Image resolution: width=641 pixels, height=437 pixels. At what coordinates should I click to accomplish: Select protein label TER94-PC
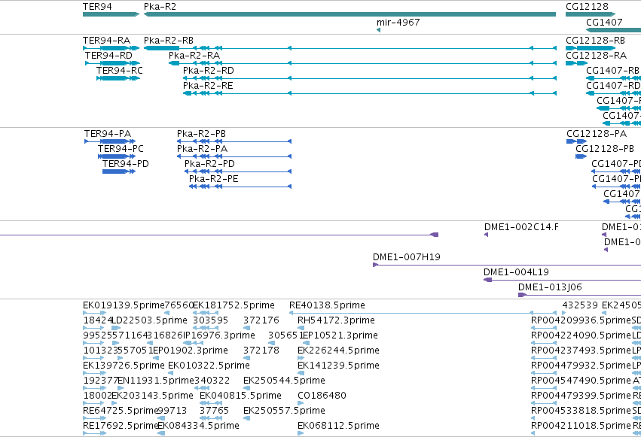121,149
